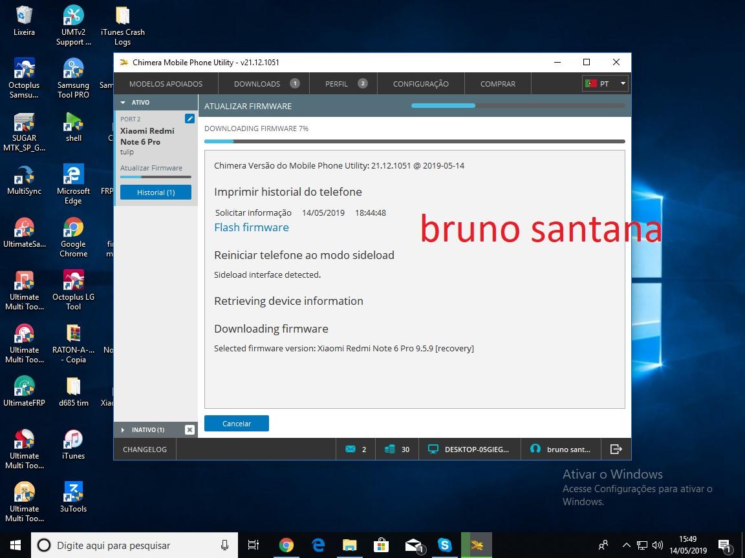This screenshot has width=745, height=558.
Task: Open the CONFIGURAÇÃO tab
Action: coord(420,83)
